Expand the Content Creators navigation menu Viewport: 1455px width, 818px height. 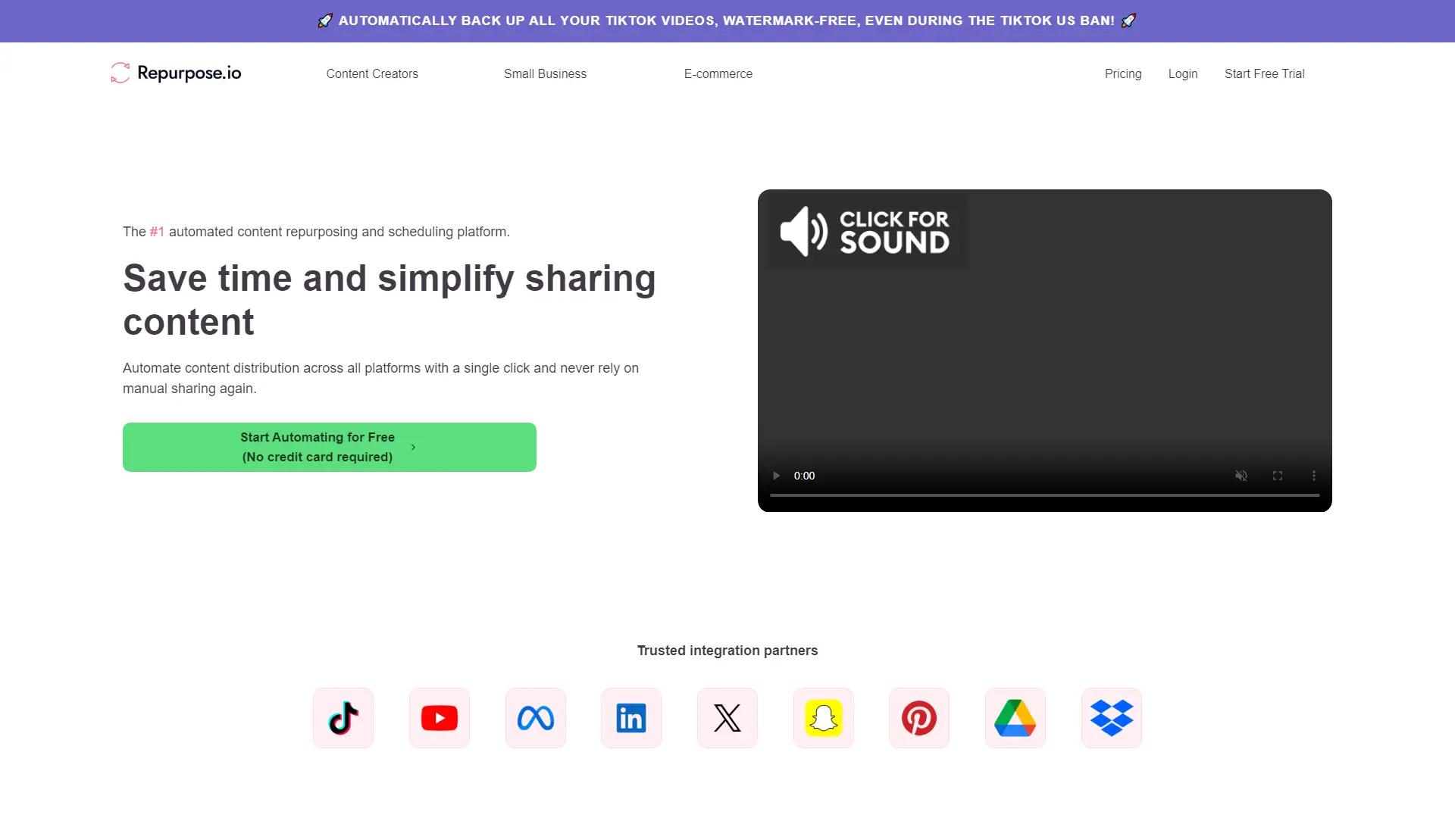pyautogui.click(x=372, y=73)
